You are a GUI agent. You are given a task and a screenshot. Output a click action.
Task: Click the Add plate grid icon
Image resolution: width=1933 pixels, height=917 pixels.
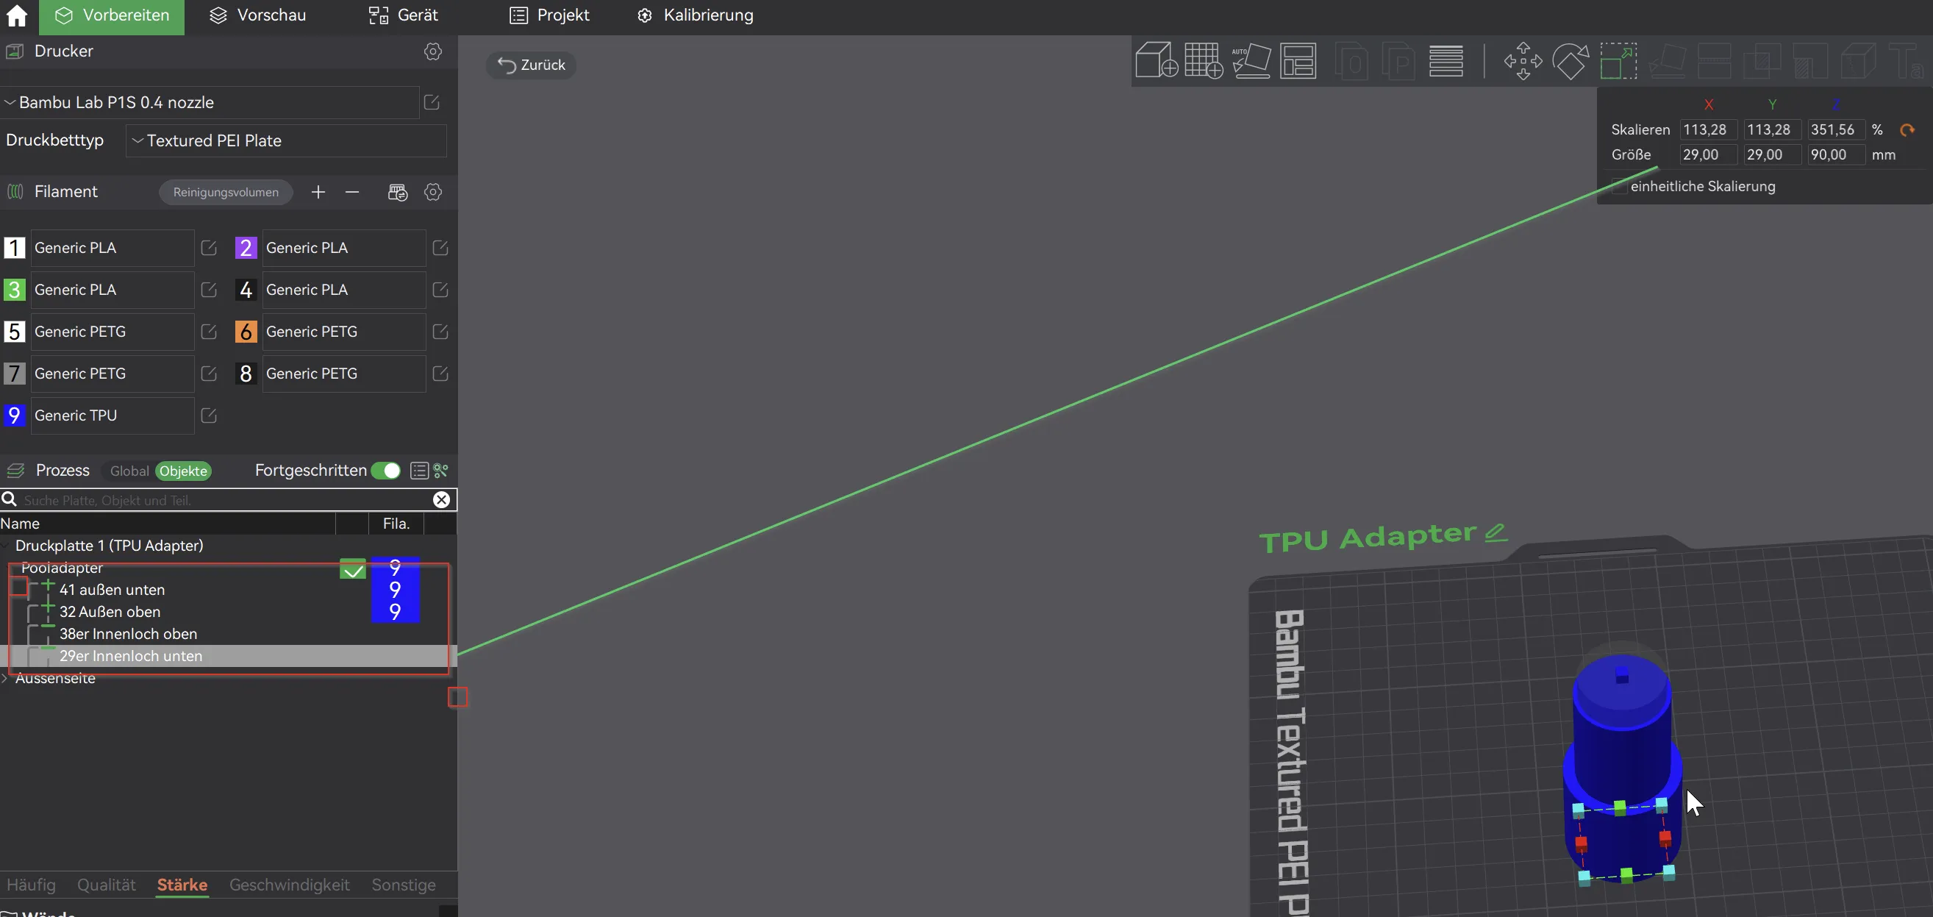1204,60
